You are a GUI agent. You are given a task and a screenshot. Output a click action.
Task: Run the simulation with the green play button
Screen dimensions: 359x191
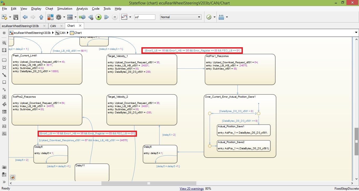tap(99, 17)
